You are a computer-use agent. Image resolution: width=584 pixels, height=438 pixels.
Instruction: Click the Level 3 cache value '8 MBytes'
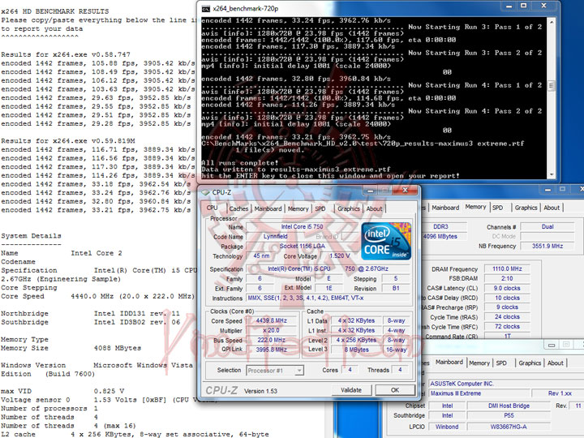click(x=356, y=350)
